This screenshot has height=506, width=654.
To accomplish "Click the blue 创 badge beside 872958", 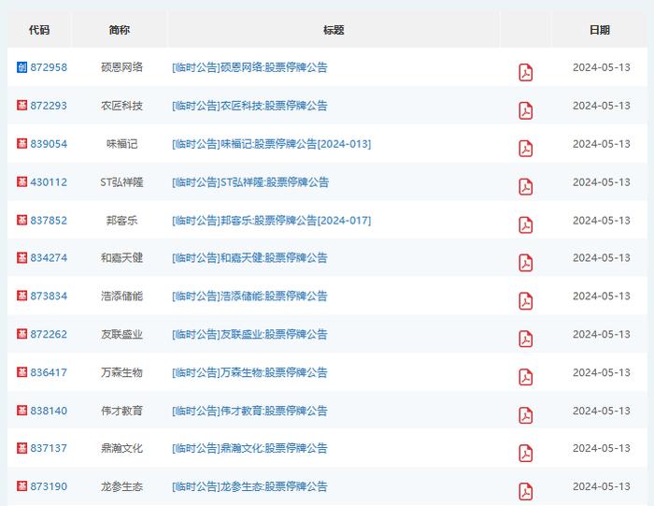I will tap(22, 67).
